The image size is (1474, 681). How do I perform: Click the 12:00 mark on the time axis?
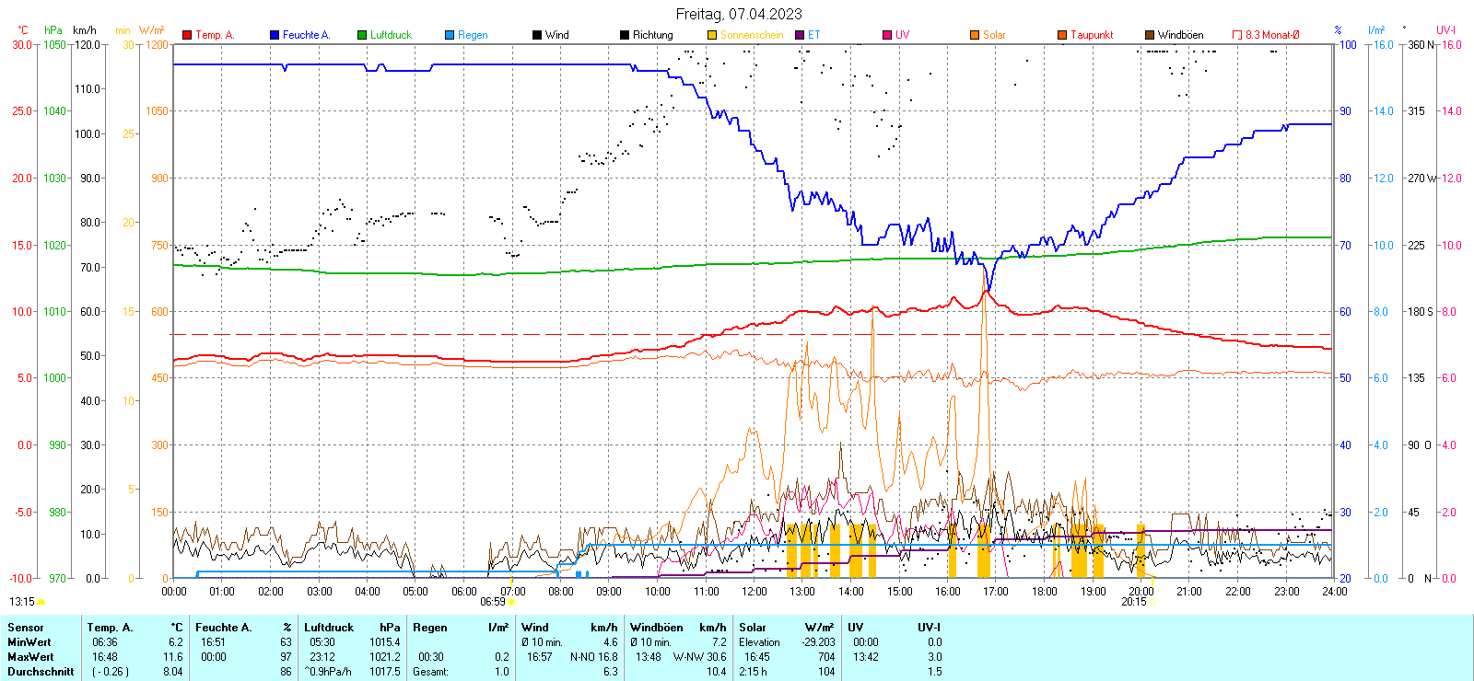(x=755, y=592)
